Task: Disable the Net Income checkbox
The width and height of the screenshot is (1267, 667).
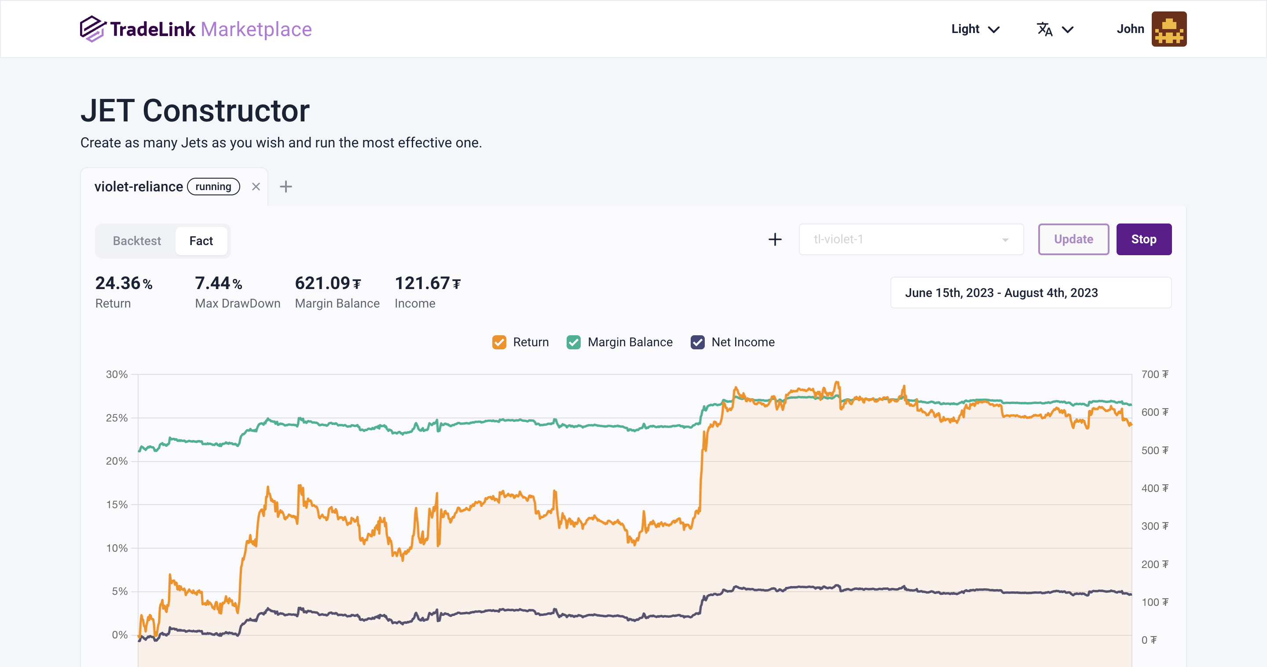Action: [697, 342]
